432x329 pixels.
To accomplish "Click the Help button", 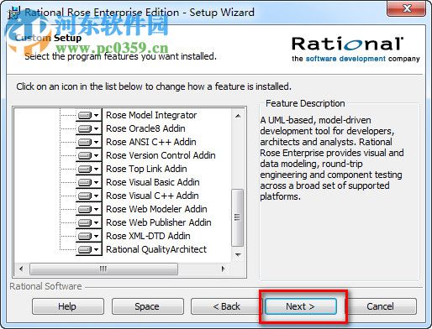I will 68,306.
